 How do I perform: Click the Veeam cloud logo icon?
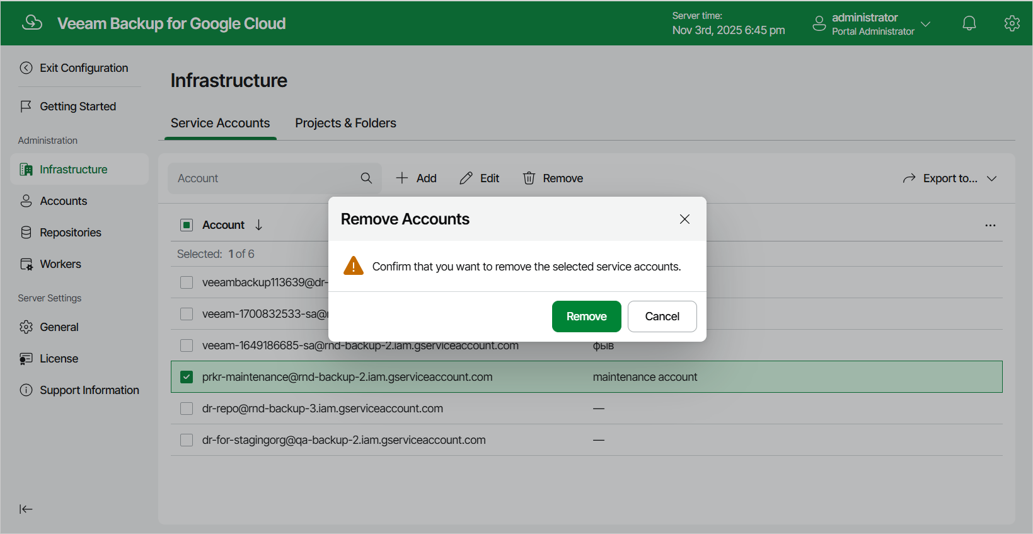tap(32, 23)
